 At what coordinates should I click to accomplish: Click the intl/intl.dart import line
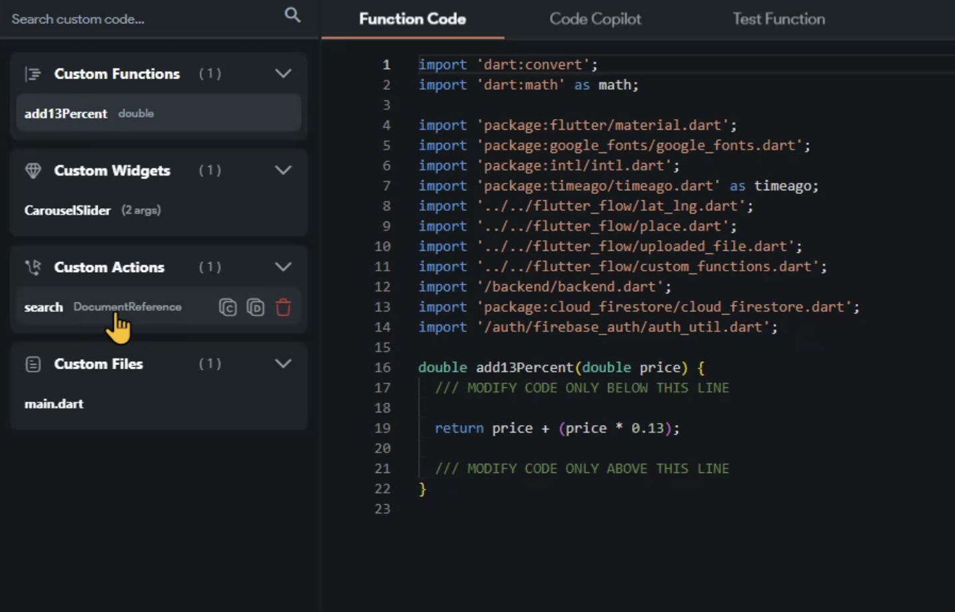pos(549,166)
